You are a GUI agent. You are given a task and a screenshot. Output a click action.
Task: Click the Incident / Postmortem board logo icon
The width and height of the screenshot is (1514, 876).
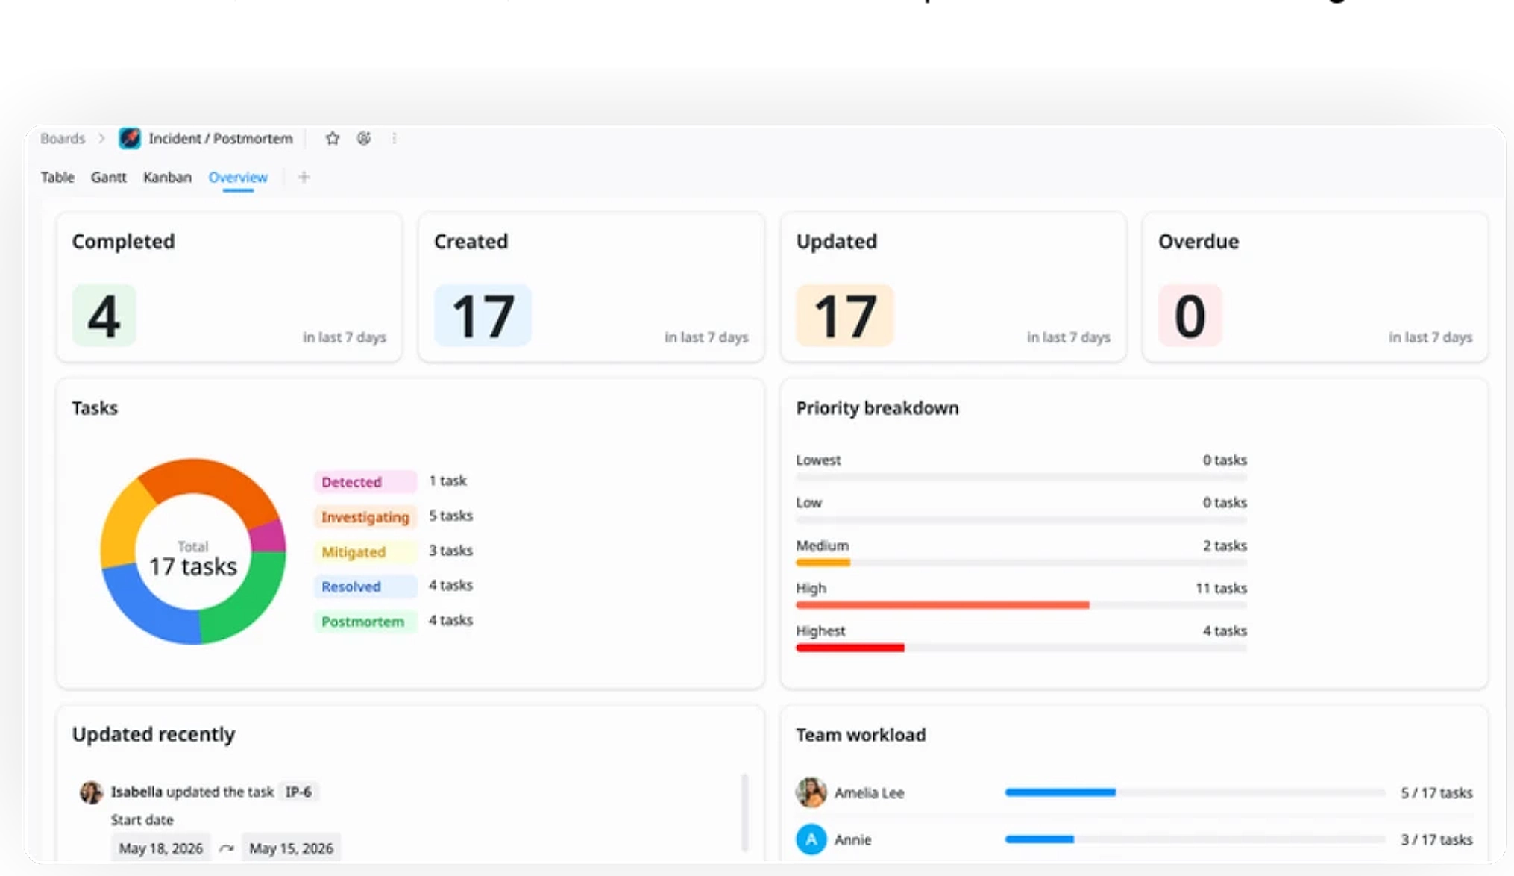tap(130, 138)
